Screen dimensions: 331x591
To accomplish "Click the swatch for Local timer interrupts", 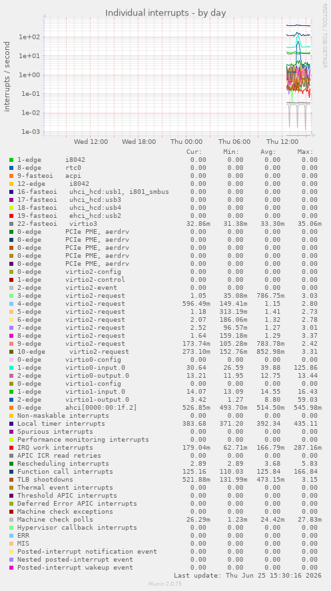I will click(11, 423).
